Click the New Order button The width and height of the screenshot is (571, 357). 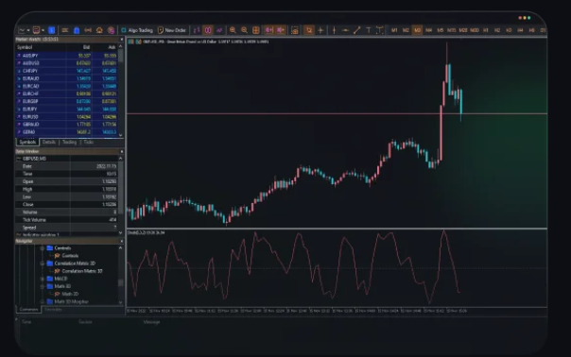(x=171, y=30)
